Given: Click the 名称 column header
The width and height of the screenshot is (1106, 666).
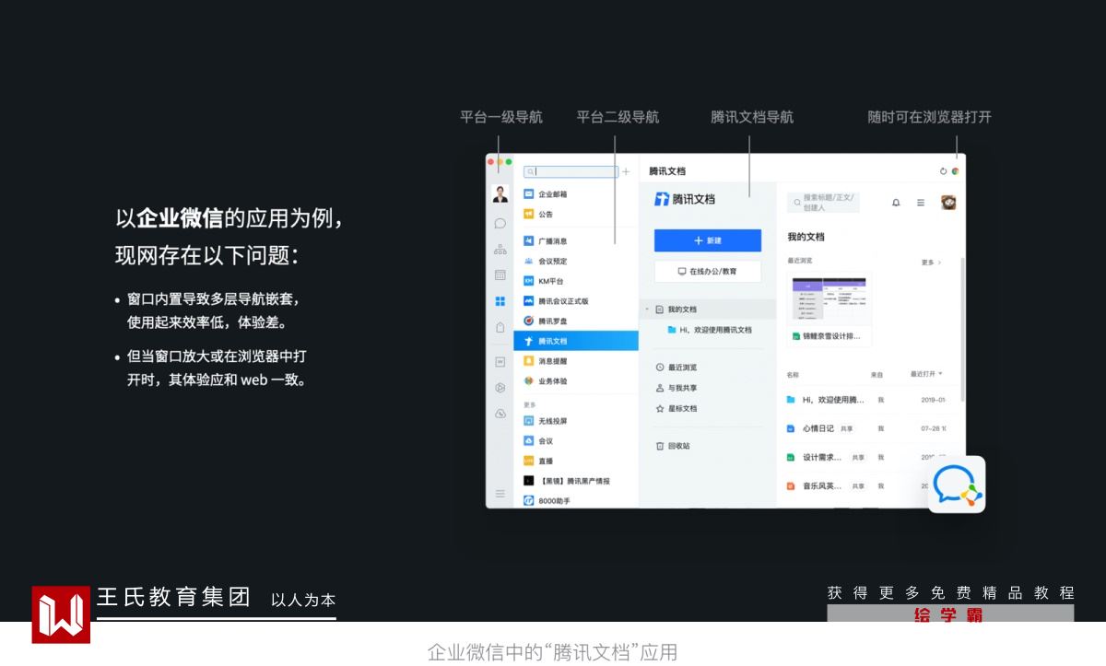Looking at the screenshot, I should [793, 375].
